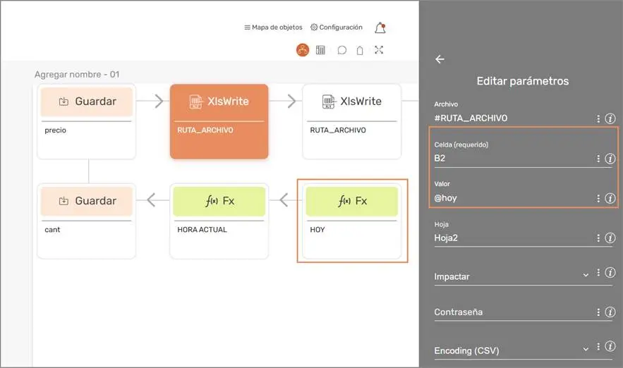
Task: Click the Celda field containing B2
Action: click(512, 159)
